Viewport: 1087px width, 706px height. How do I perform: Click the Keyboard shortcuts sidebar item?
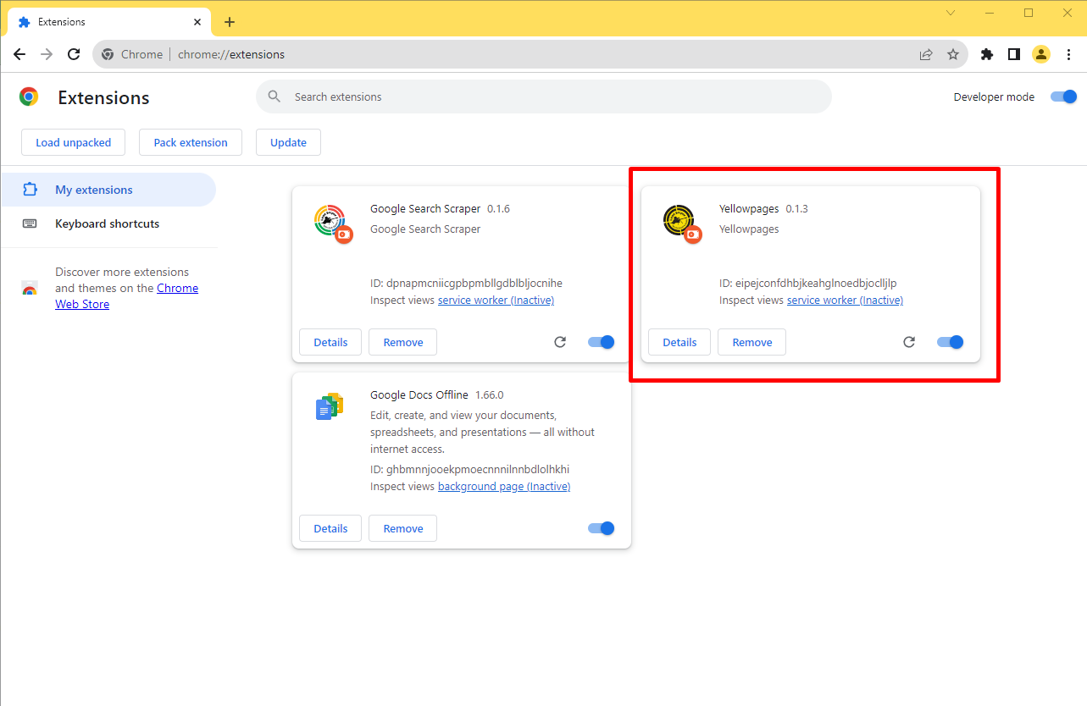[107, 223]
